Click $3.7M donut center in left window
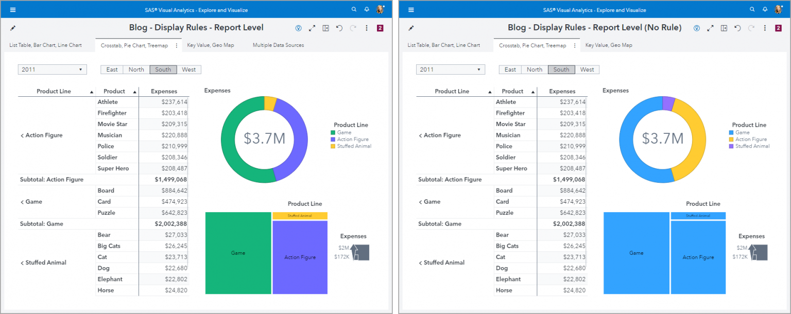The image size is (791, 314). pyautogui.click(x=264, y=138)
